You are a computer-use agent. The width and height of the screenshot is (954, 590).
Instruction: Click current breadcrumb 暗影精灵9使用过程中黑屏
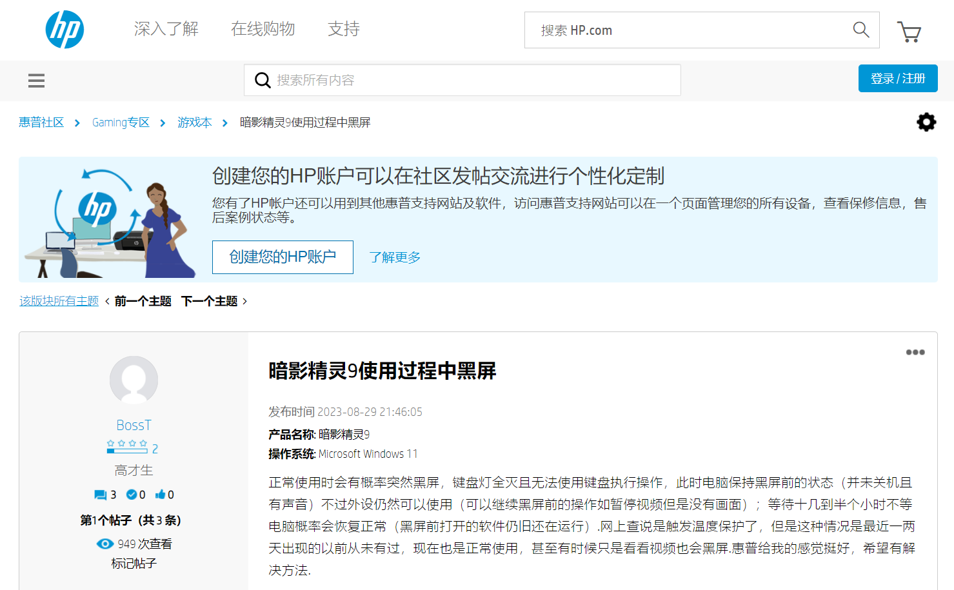pyautogui.click(x=305, y=123)
